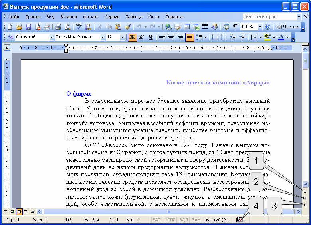Open Print Preview from the toolbar
The width and height of the screenshot is (311, 225).
click(x=67, y=27)
